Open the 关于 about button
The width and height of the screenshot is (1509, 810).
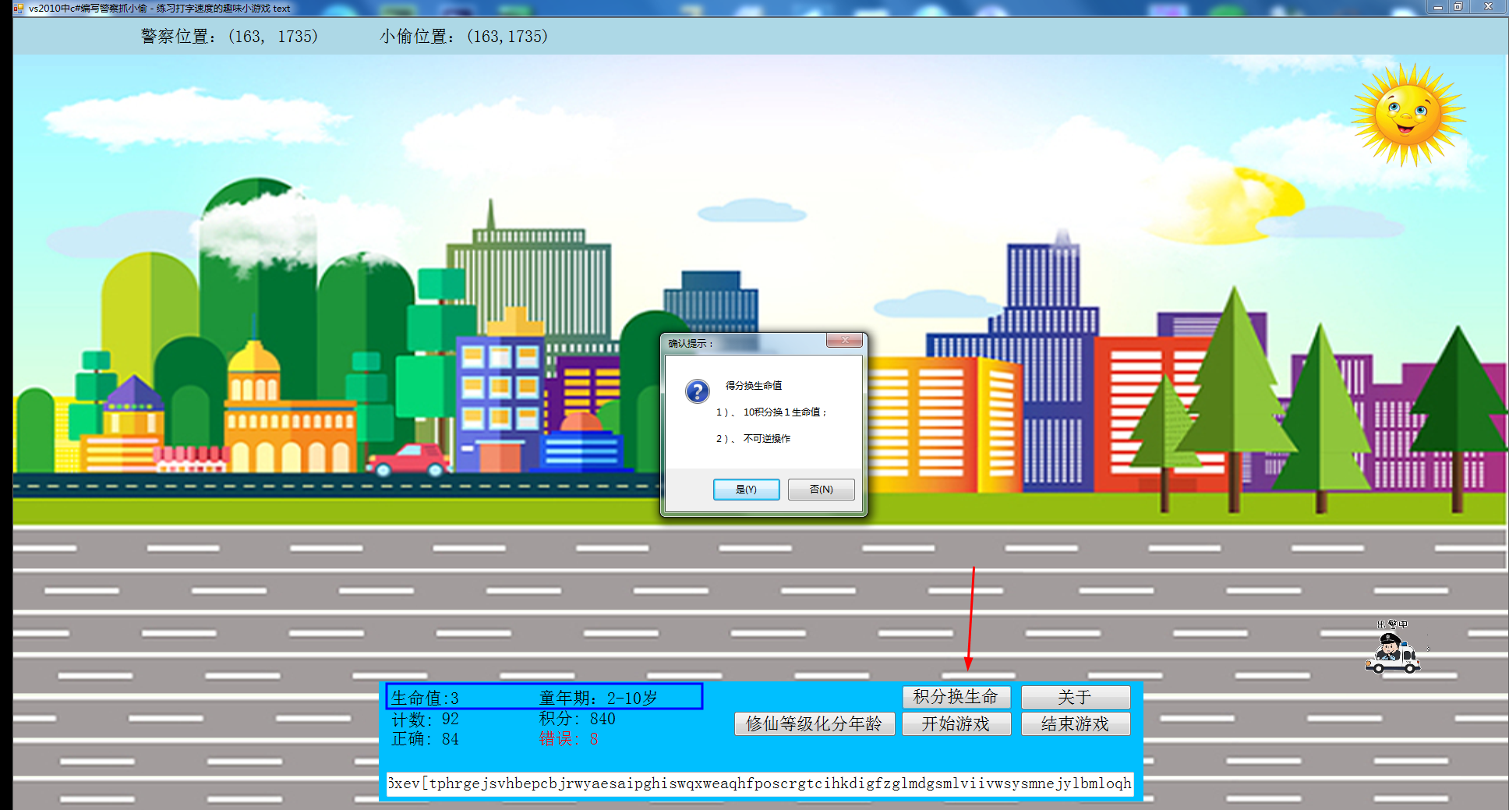[1075, 696]
